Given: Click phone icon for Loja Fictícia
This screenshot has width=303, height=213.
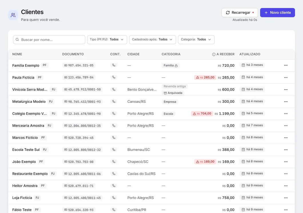Looking at the screenshot, I should click(114, 198).
